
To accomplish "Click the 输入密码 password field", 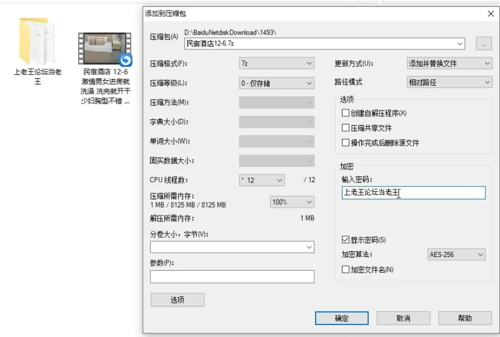I will tap(414, 193).
